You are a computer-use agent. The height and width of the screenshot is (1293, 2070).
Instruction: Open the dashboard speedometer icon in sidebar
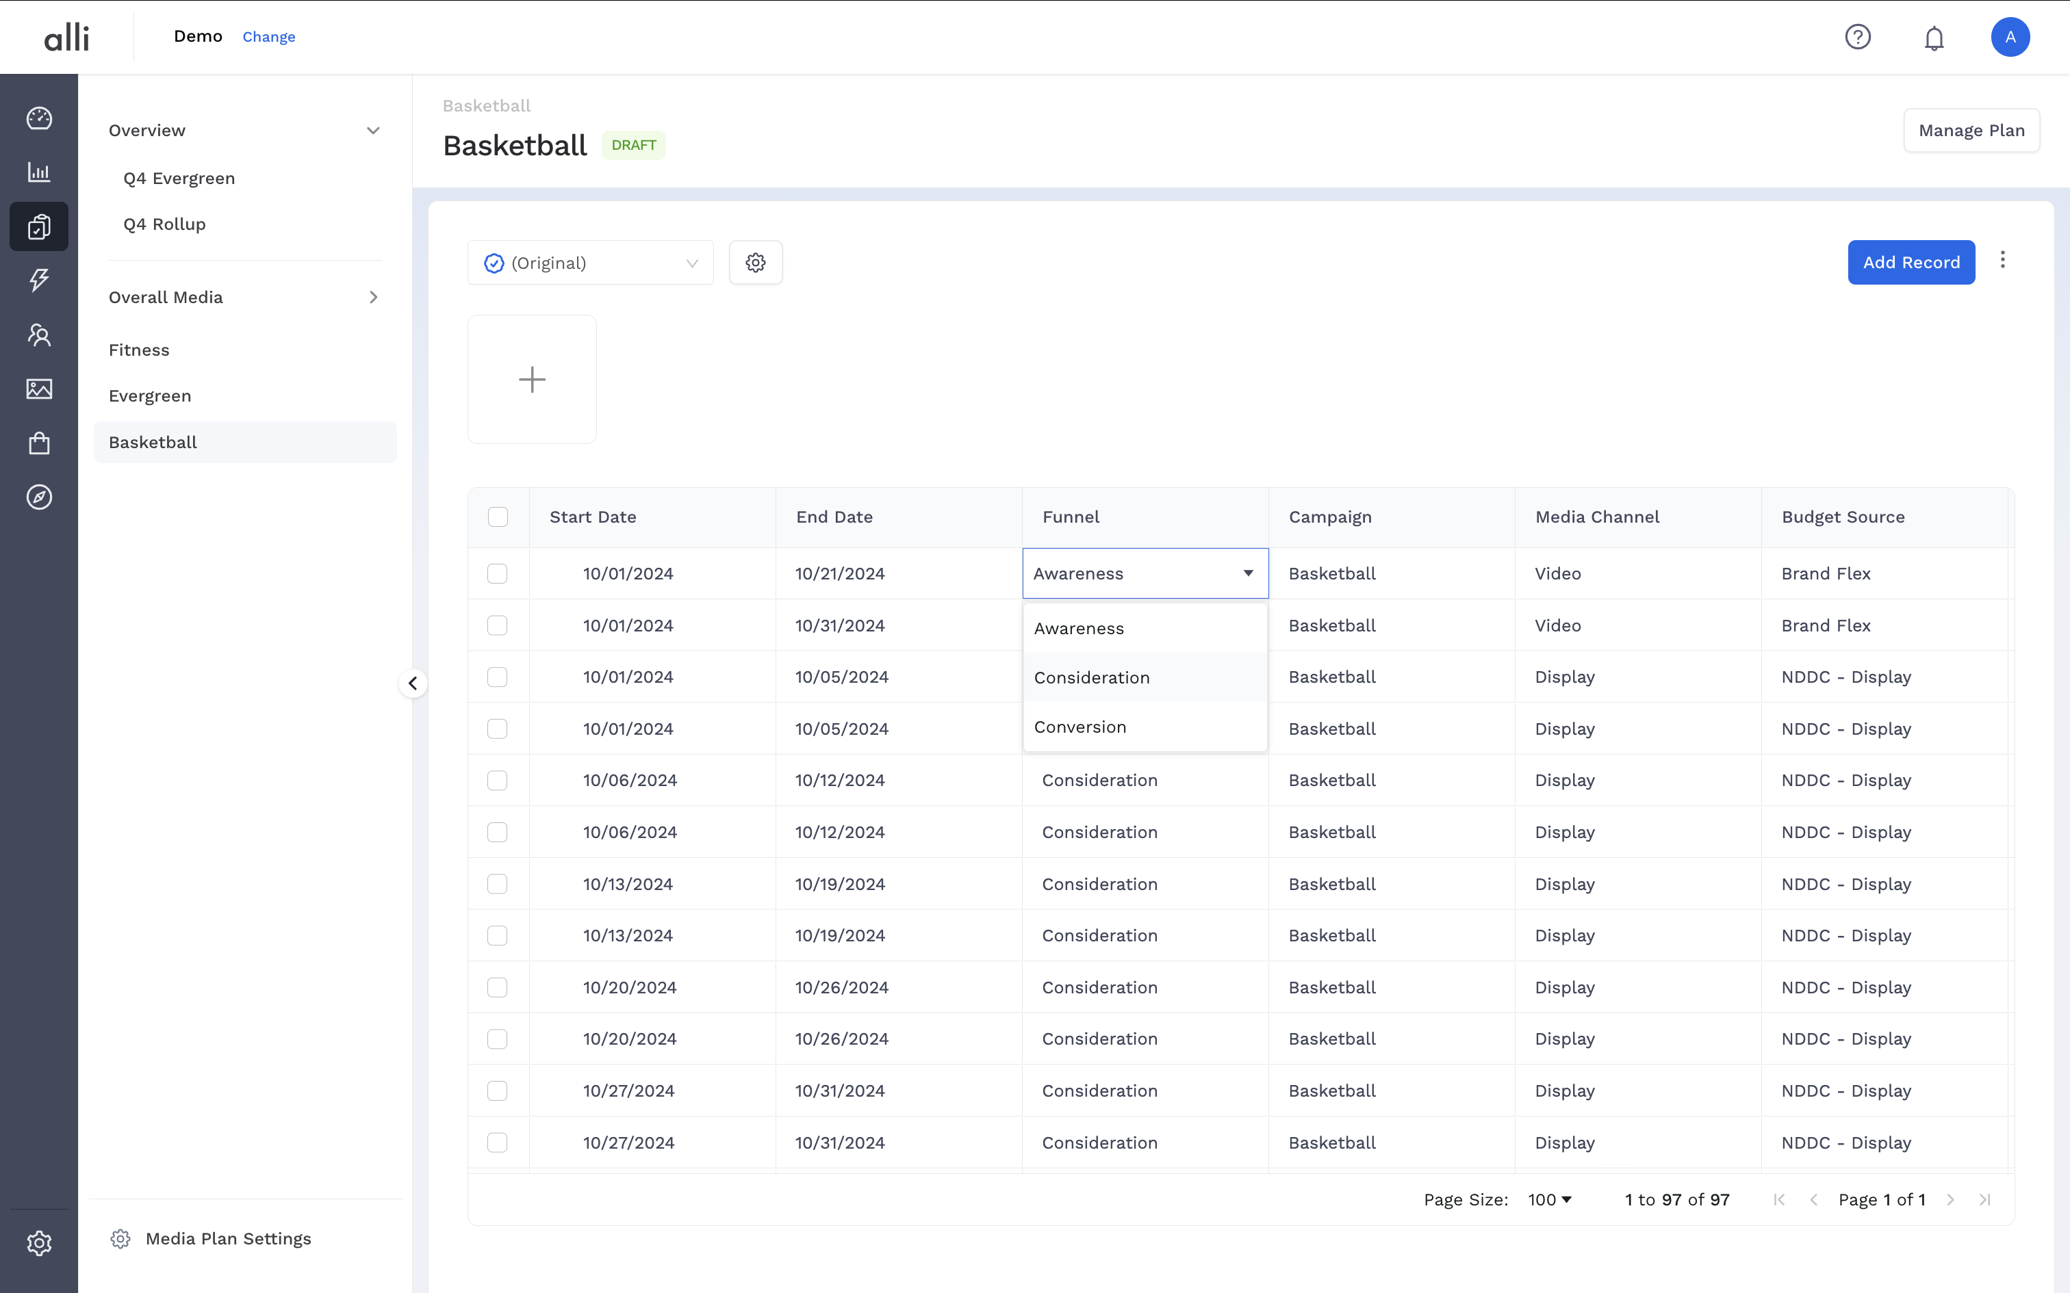point(39,118)
